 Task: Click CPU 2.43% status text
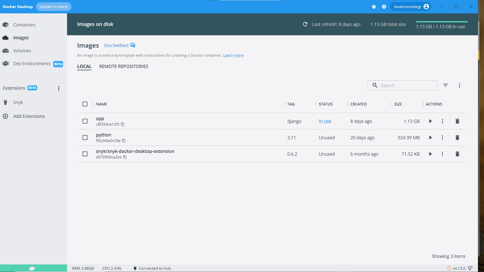tap(112, 268)
